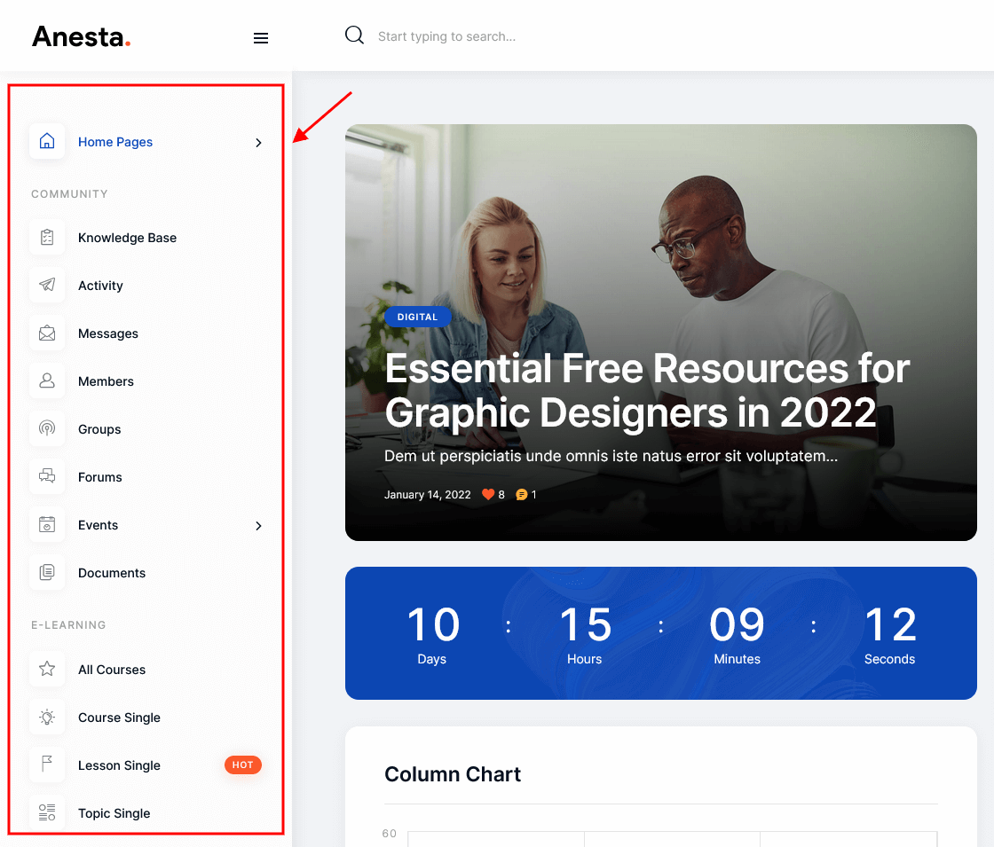Image resolution: width=994 pixels, height=847 pixels.
Task: Focus the 'Start typing to search' field
Action: [x=447, y=36]
